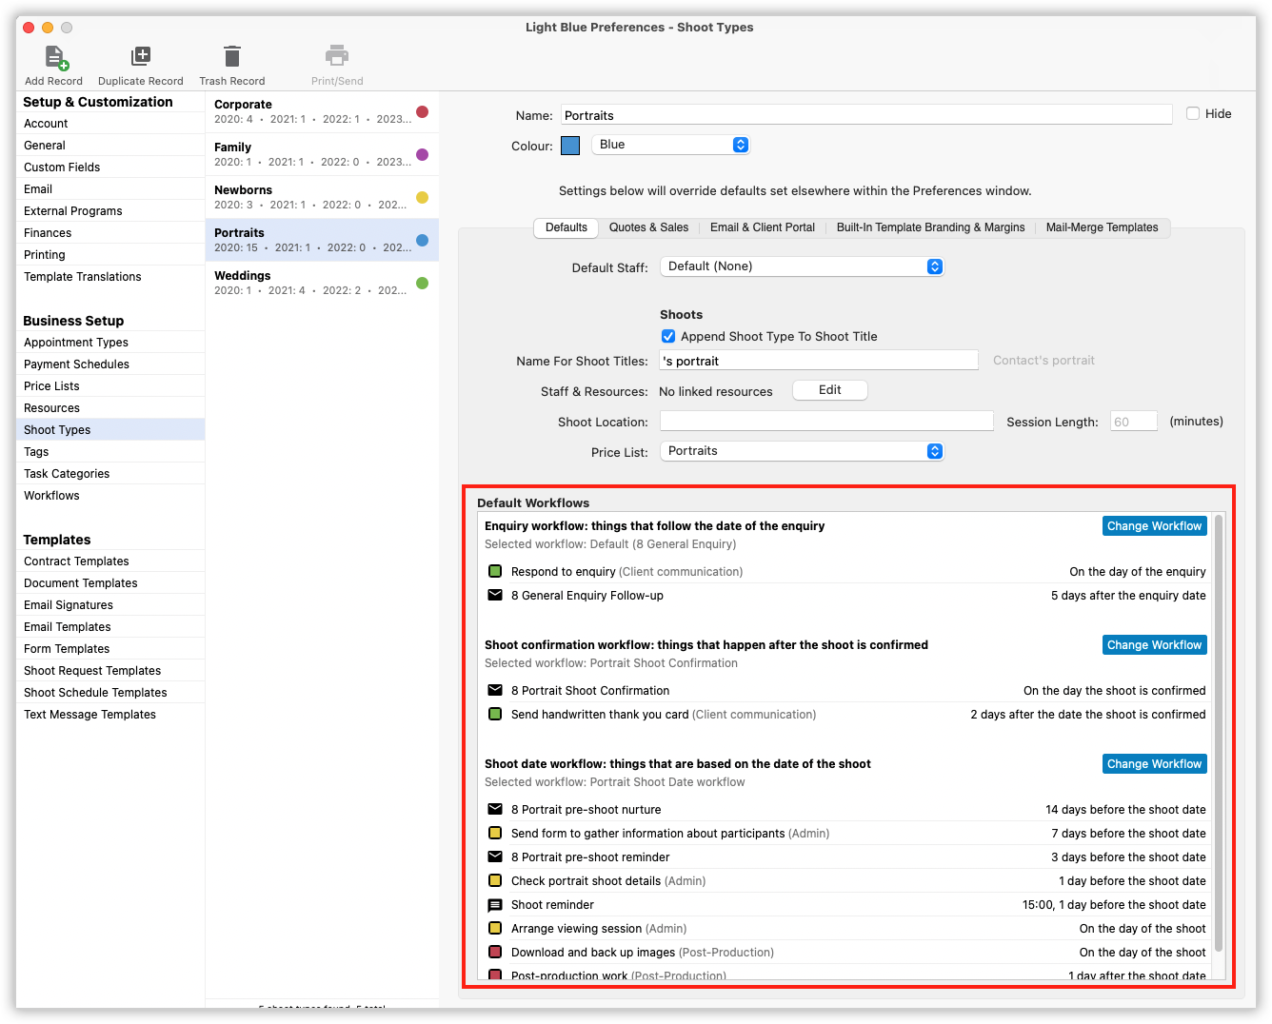Open the Default Staff dropdown
Viewport: 1272px width, 1024px height.
tap(802, 266)
